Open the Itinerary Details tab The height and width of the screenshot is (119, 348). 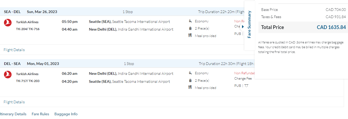[x=13, y=114]
